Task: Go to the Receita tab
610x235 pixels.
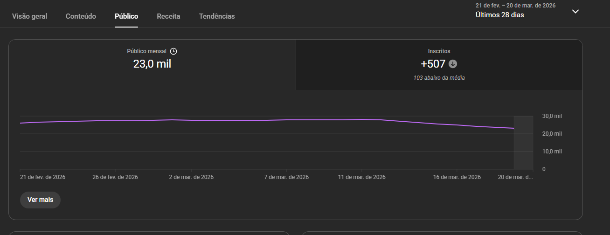Action: tap(168, 16)
